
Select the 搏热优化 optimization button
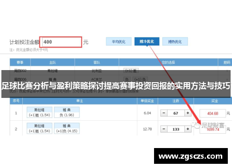click(175, 41)
